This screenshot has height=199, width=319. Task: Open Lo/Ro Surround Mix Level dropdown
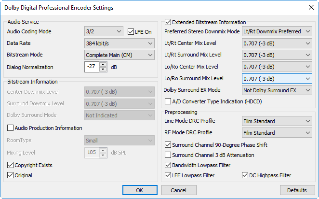click(277, 79)
